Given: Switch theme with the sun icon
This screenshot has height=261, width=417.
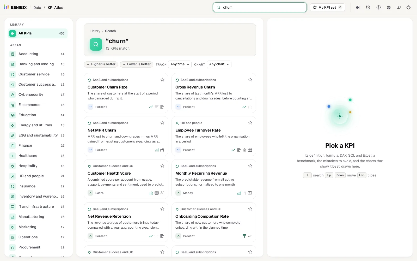Looking at the screenshot, I should 408,8.
